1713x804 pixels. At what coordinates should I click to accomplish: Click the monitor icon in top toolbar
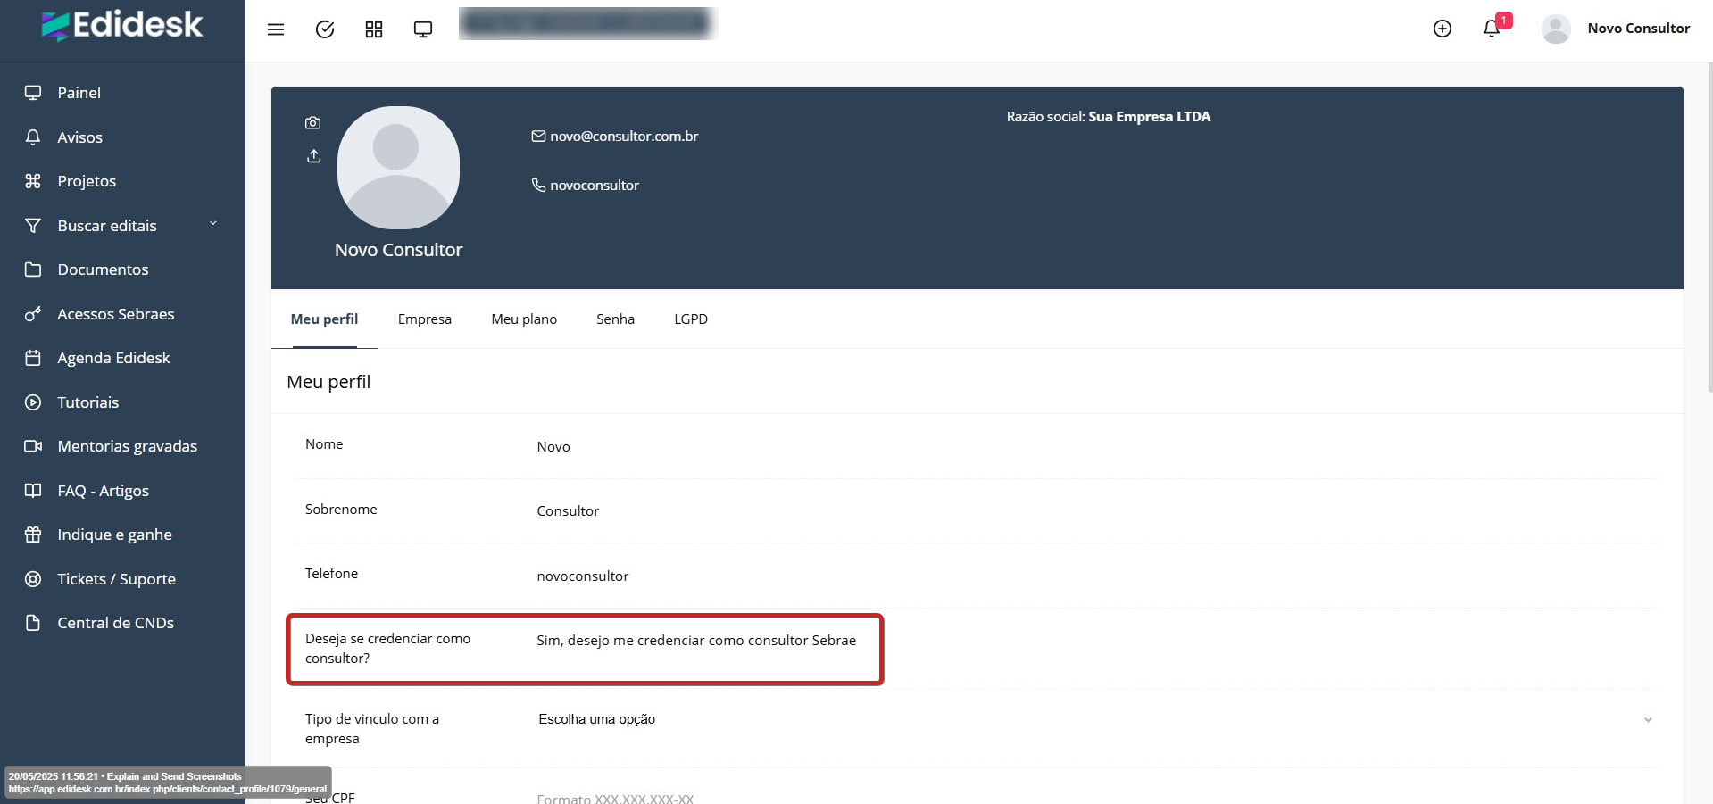423,29
